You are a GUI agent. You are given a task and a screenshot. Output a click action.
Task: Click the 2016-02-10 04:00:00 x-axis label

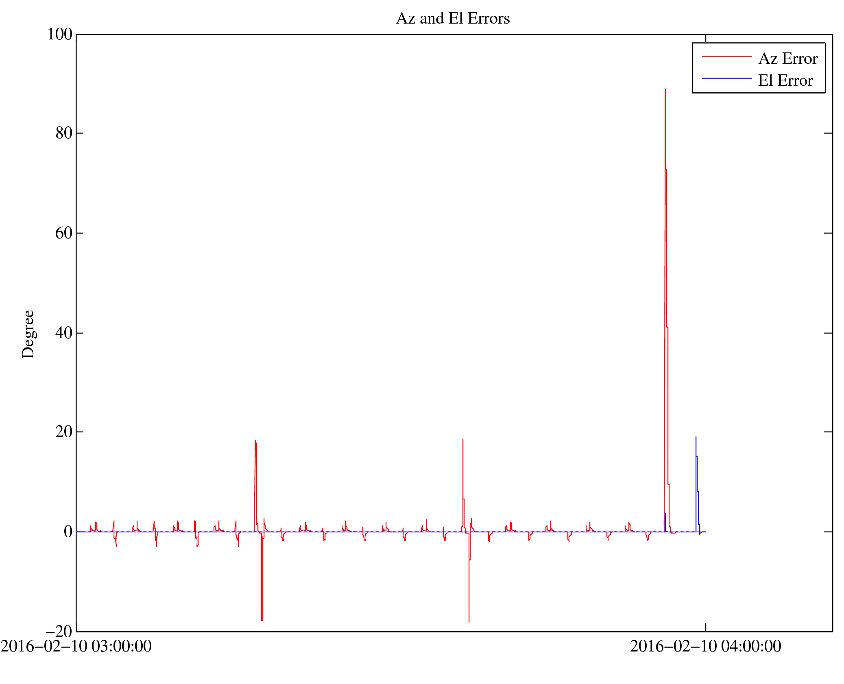click(x=705, y=646)
